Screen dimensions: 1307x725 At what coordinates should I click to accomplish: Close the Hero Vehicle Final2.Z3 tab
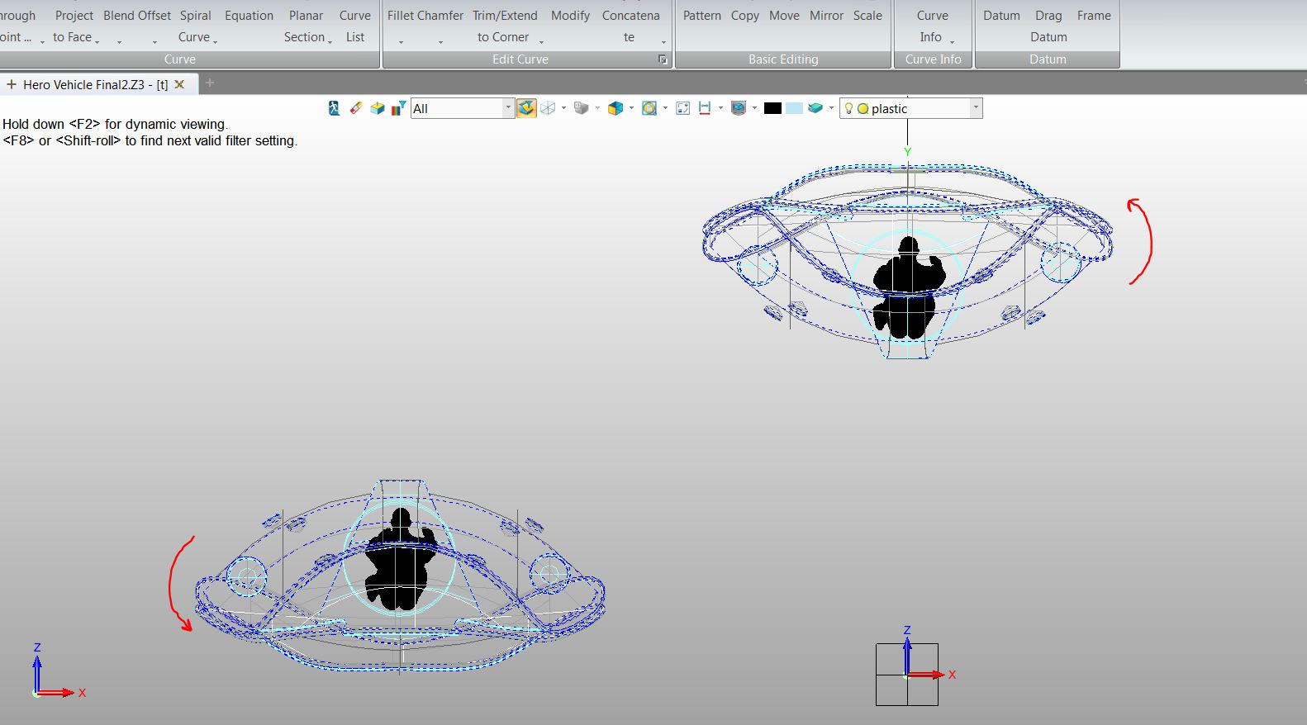pos(179,84)
